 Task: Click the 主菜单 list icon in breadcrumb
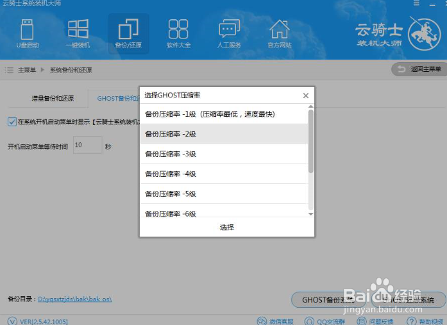(x=9, y=70)
